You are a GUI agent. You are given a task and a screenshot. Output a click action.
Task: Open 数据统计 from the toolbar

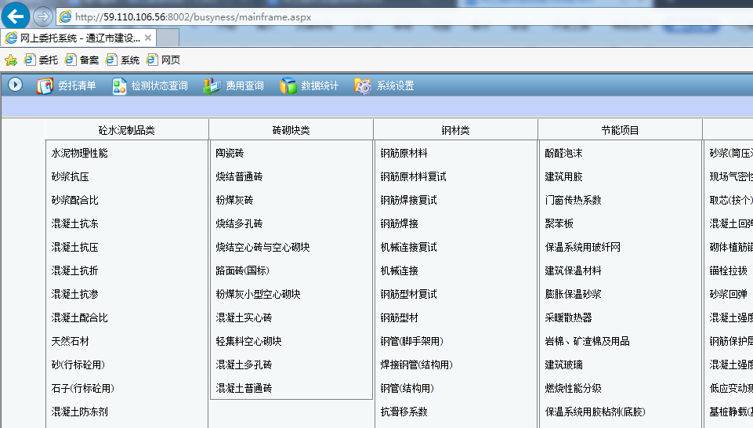click(289, 86)
